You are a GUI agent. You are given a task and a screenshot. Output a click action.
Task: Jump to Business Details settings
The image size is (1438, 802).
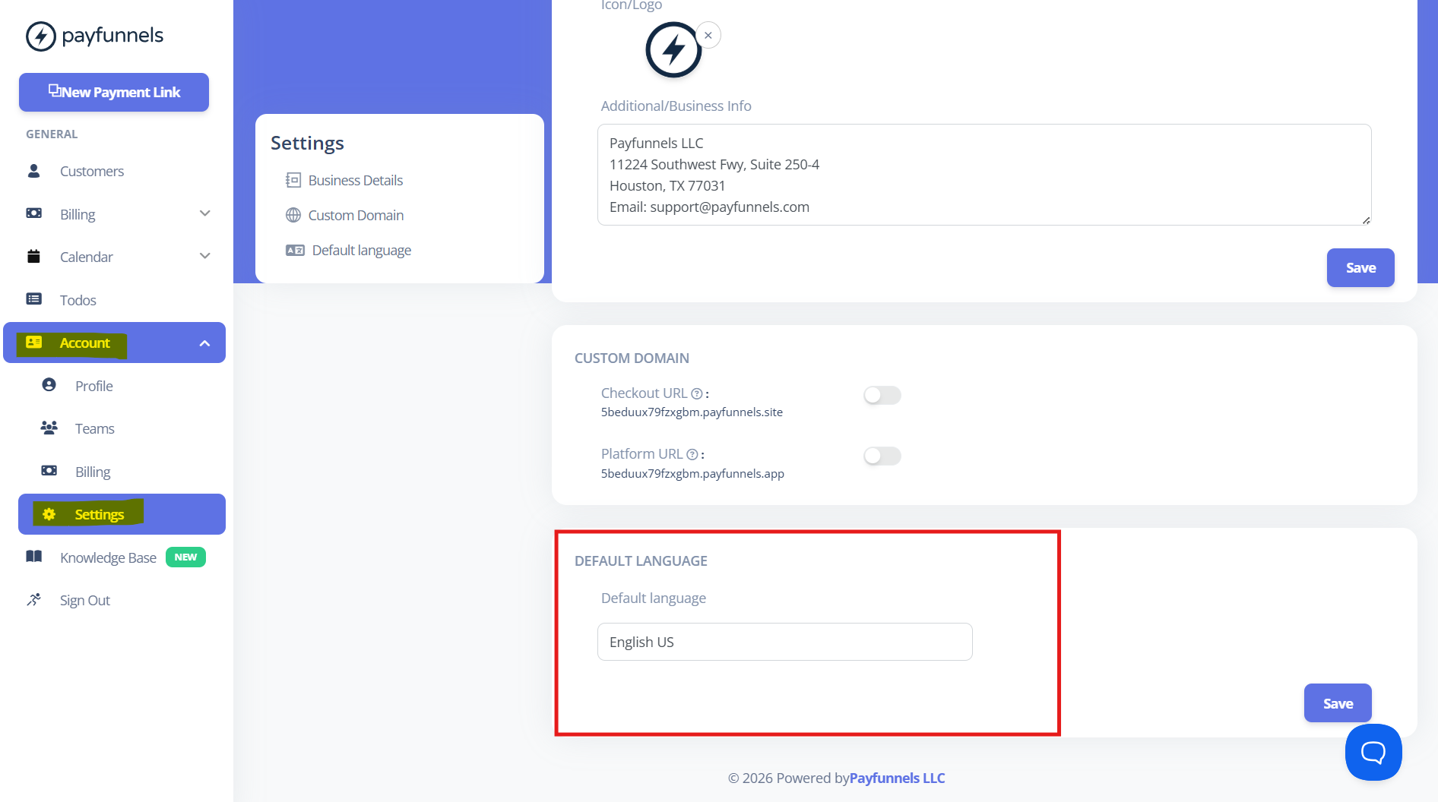[355, 180]
